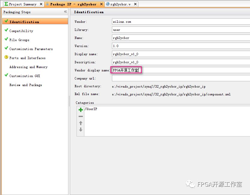Click the Vendor display name field

[180, 70]
